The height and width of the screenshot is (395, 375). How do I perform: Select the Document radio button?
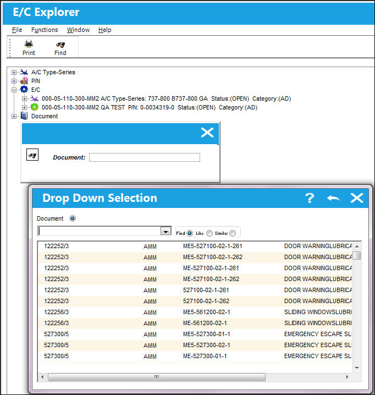click(73, 218)
